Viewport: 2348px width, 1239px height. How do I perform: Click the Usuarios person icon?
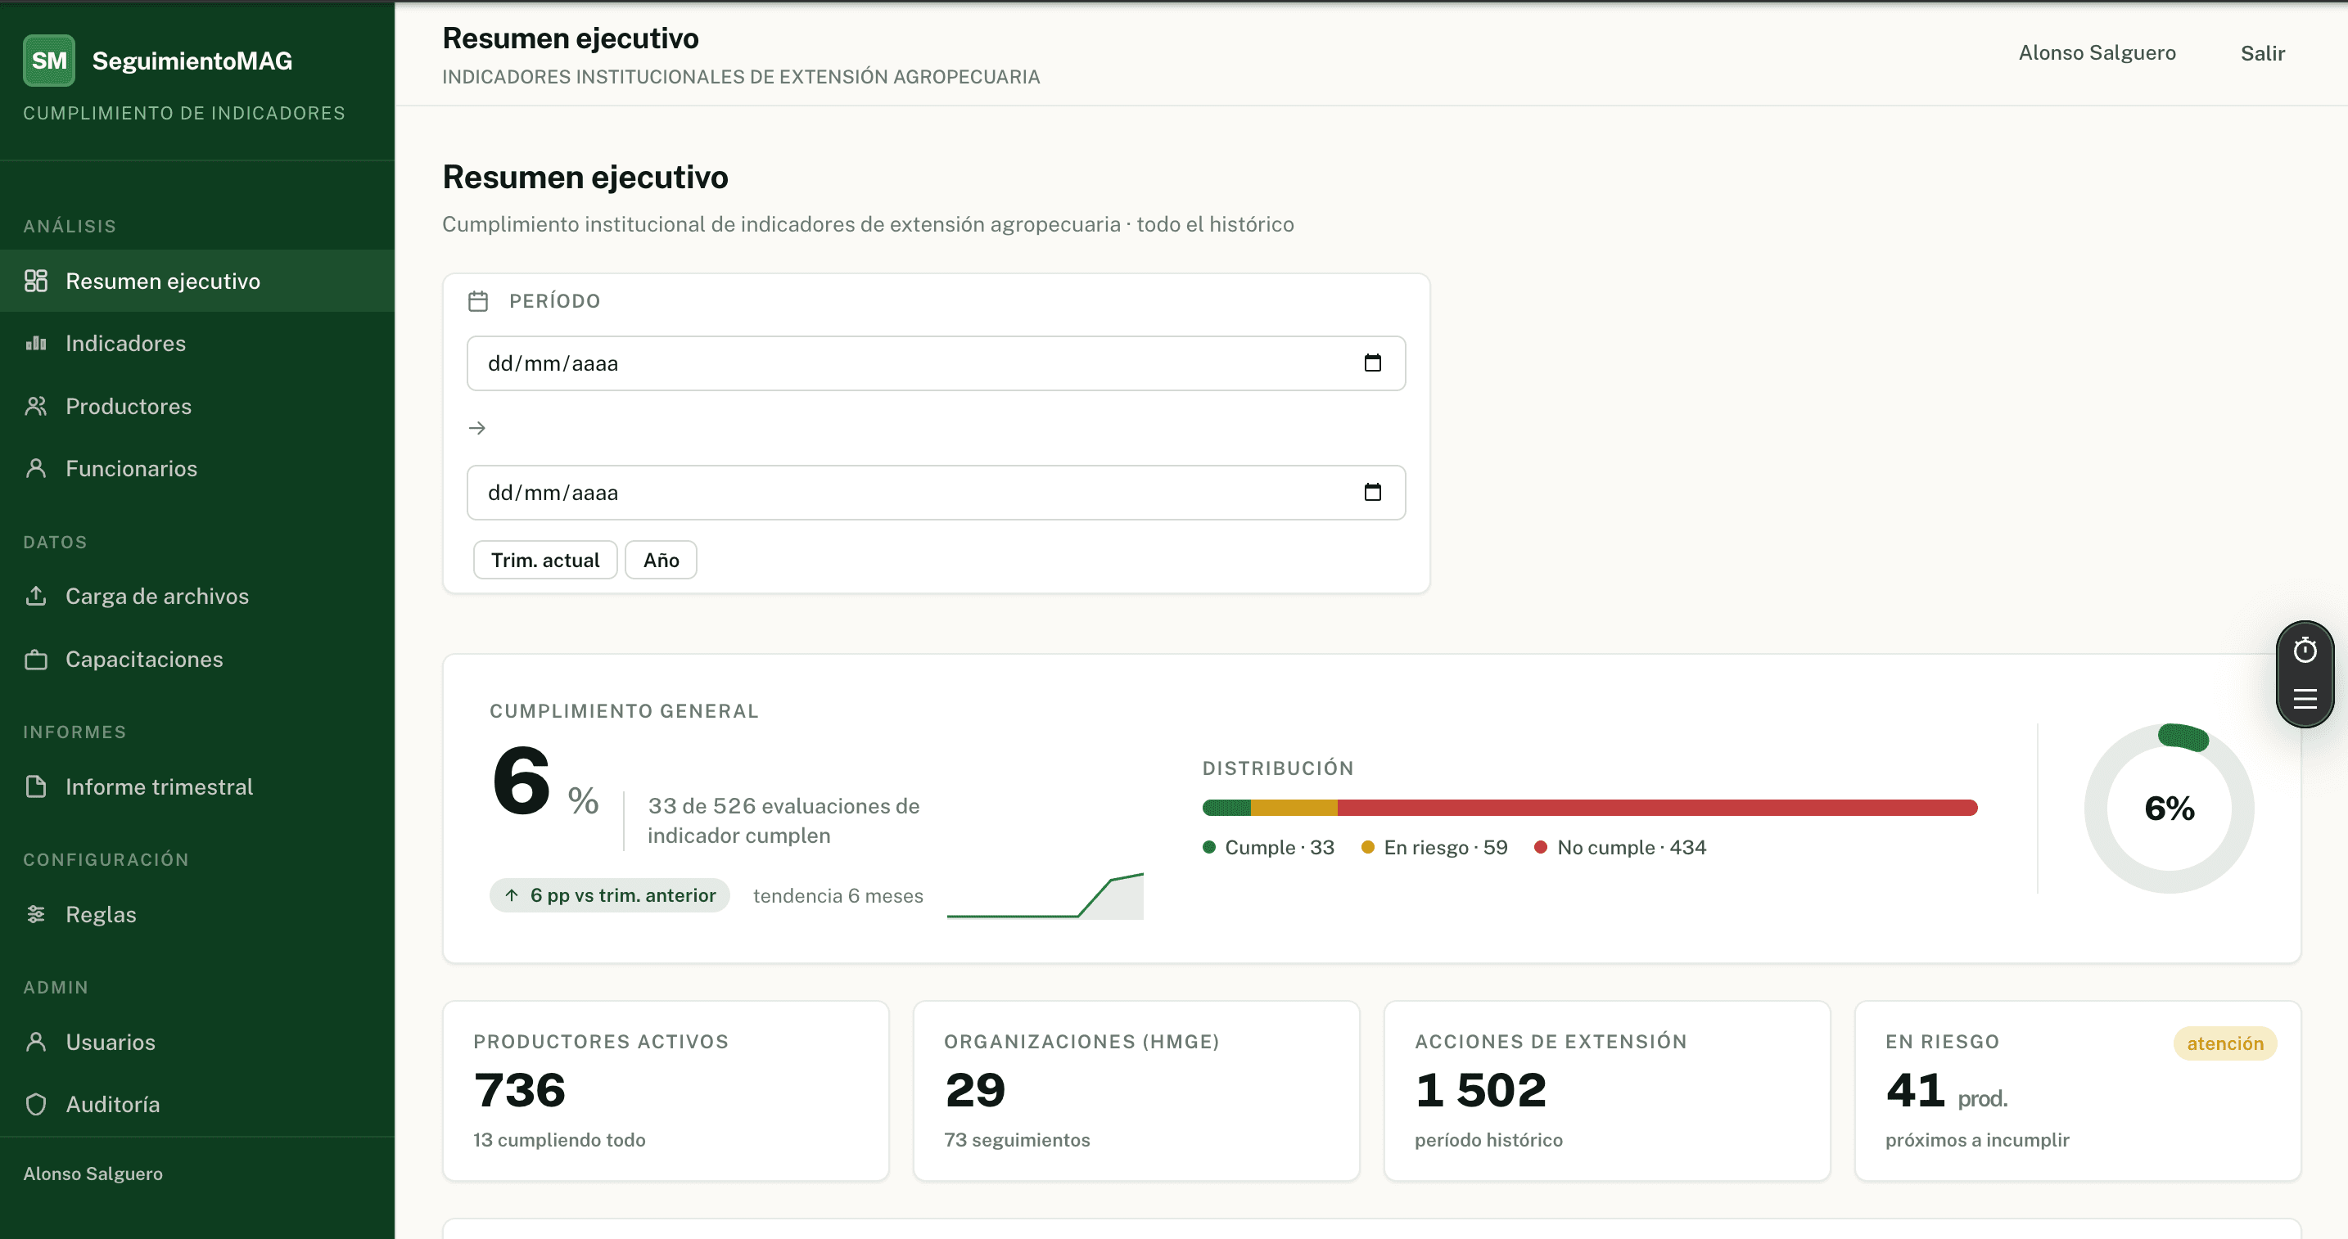(35, 1041)
